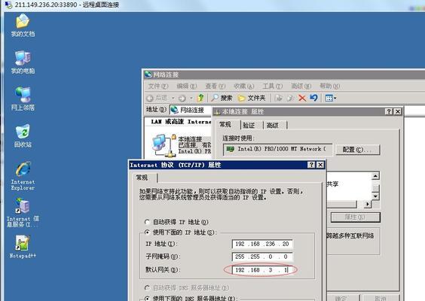Click the Configure button beside adapter
This screenshot has height=301, width=425.
357,150
